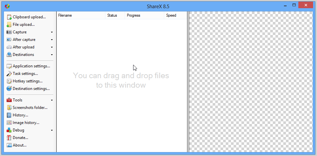
Task: Expand the Debug menu arrow
Action: click(52, 130)
